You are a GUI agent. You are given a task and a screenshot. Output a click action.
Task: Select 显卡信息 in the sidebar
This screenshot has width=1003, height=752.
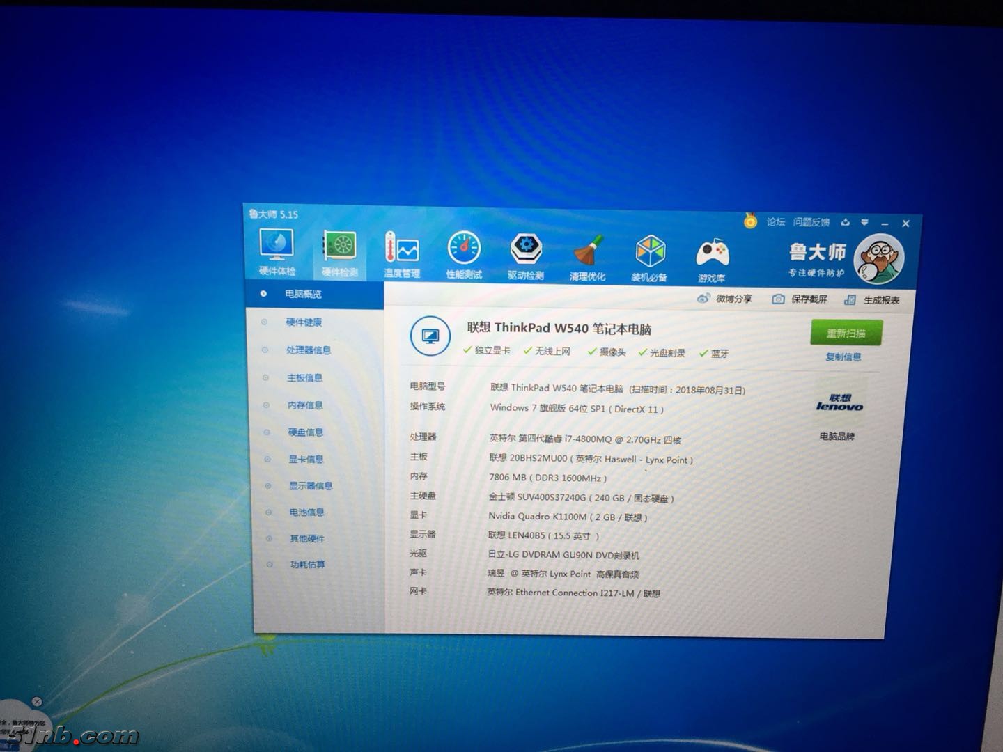tap(306, 460)
